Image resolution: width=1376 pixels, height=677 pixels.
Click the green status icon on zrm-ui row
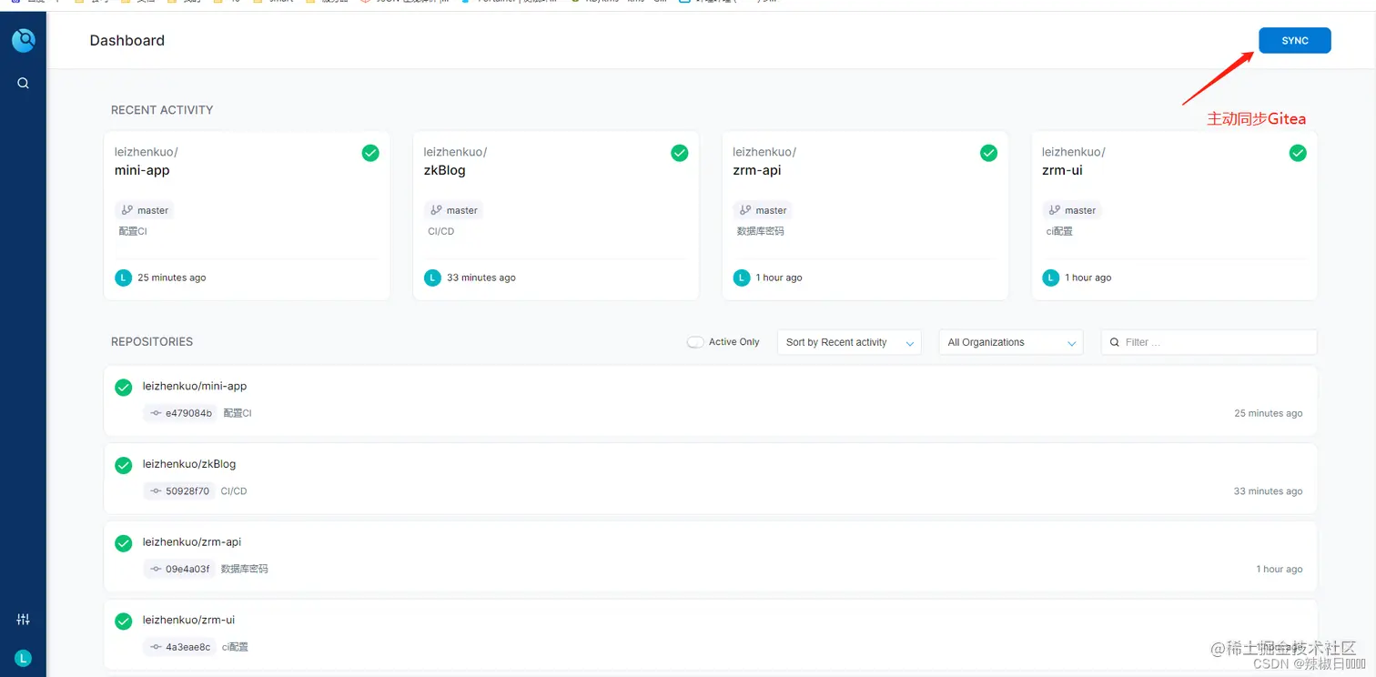click(x=123, y=621)
